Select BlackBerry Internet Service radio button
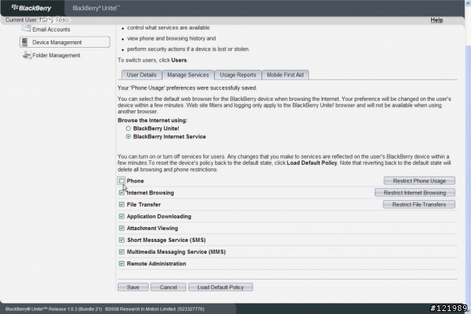The width and height of the screenshot is (471, 314). (x=128, y=137)
